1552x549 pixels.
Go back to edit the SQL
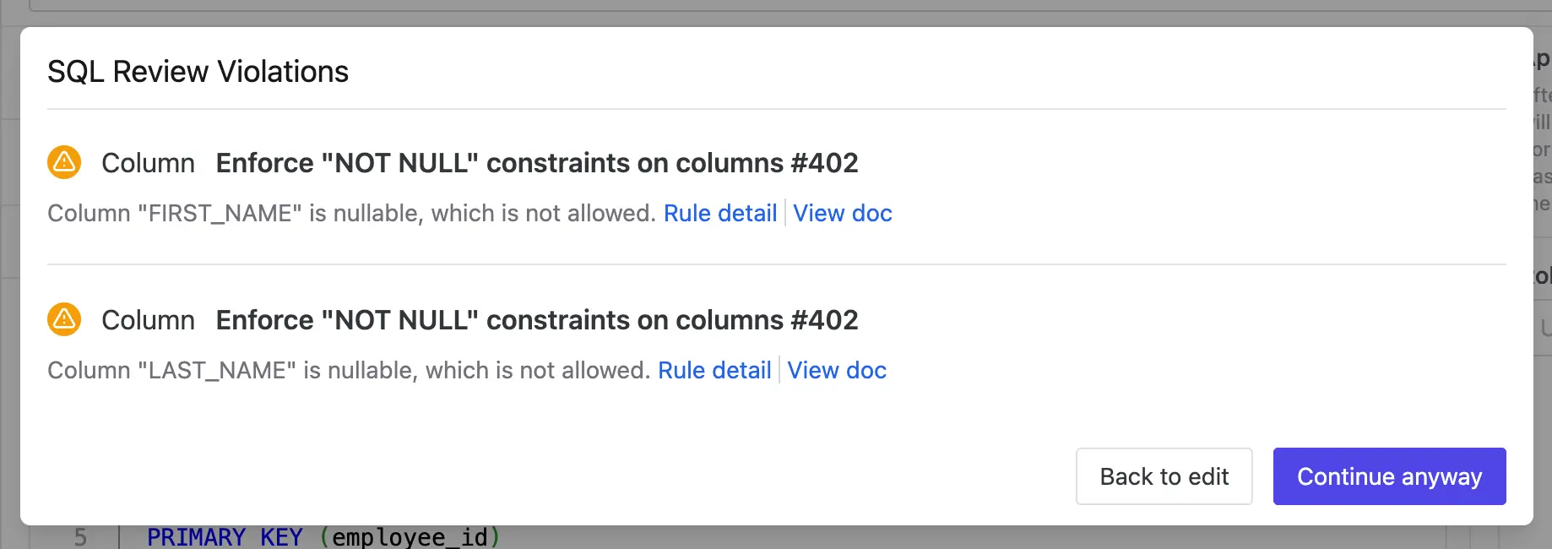(1164, 476)
